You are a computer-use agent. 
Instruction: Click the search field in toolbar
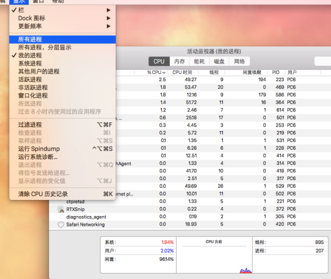(x=323, y=61)
